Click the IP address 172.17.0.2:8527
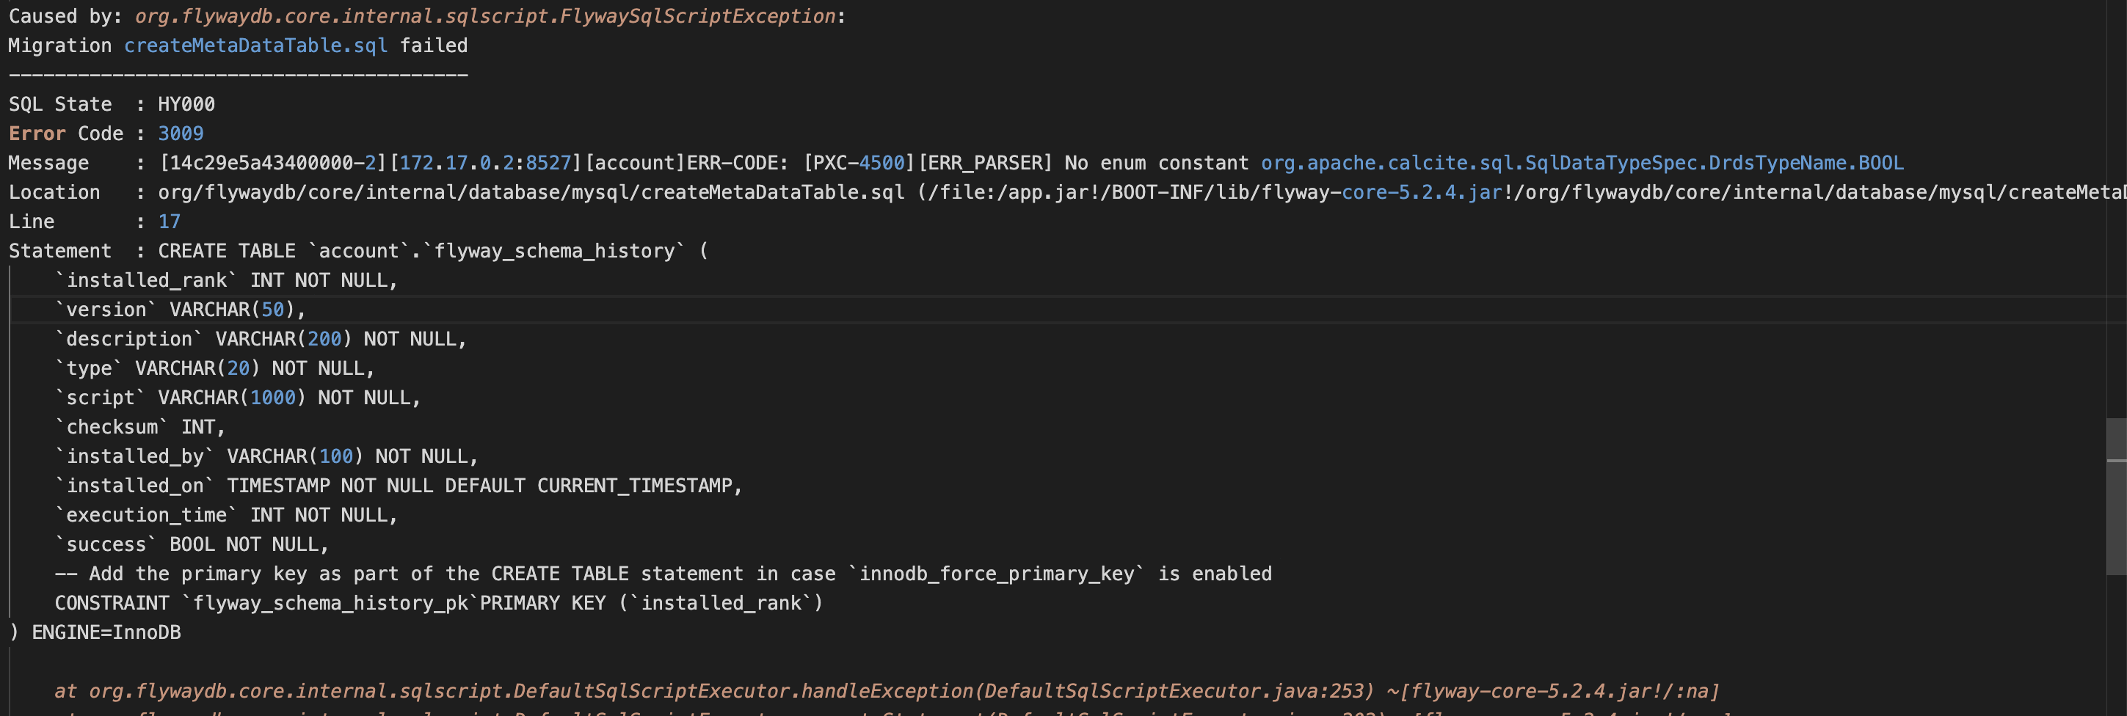Screen dimensions: 2127x716 click(486, 163)
